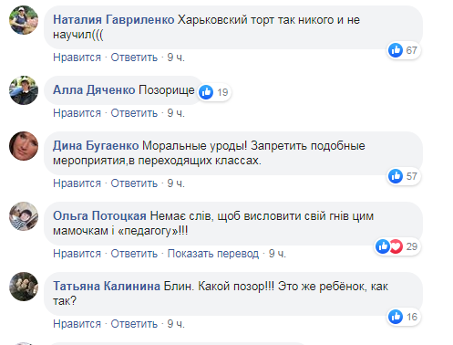Image resolution: width=453 pixels, height=345 pixels.
Task: Click the blue thumbs-up on Ольга Потоцкая's comment
Action: 383,246
